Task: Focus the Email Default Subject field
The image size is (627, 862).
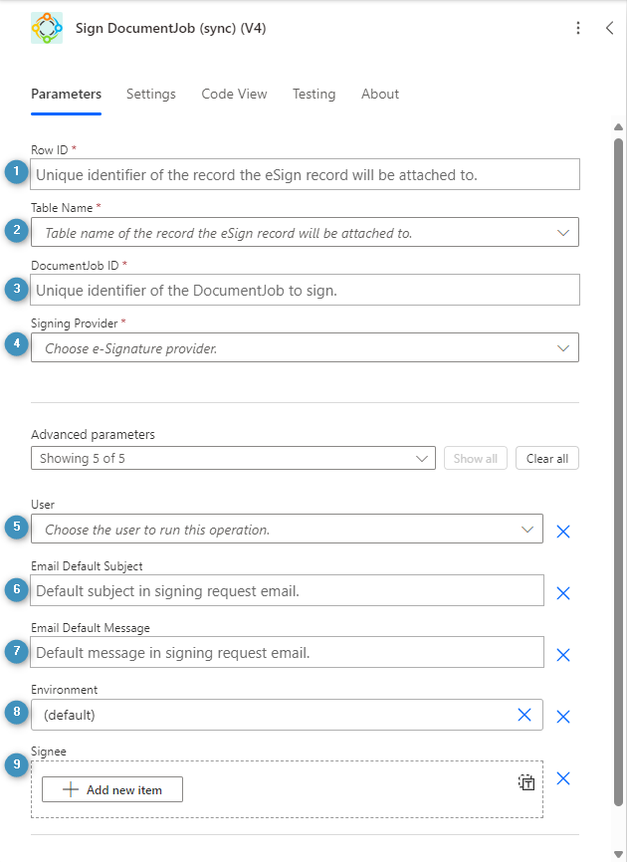Action: pos(287,590)
